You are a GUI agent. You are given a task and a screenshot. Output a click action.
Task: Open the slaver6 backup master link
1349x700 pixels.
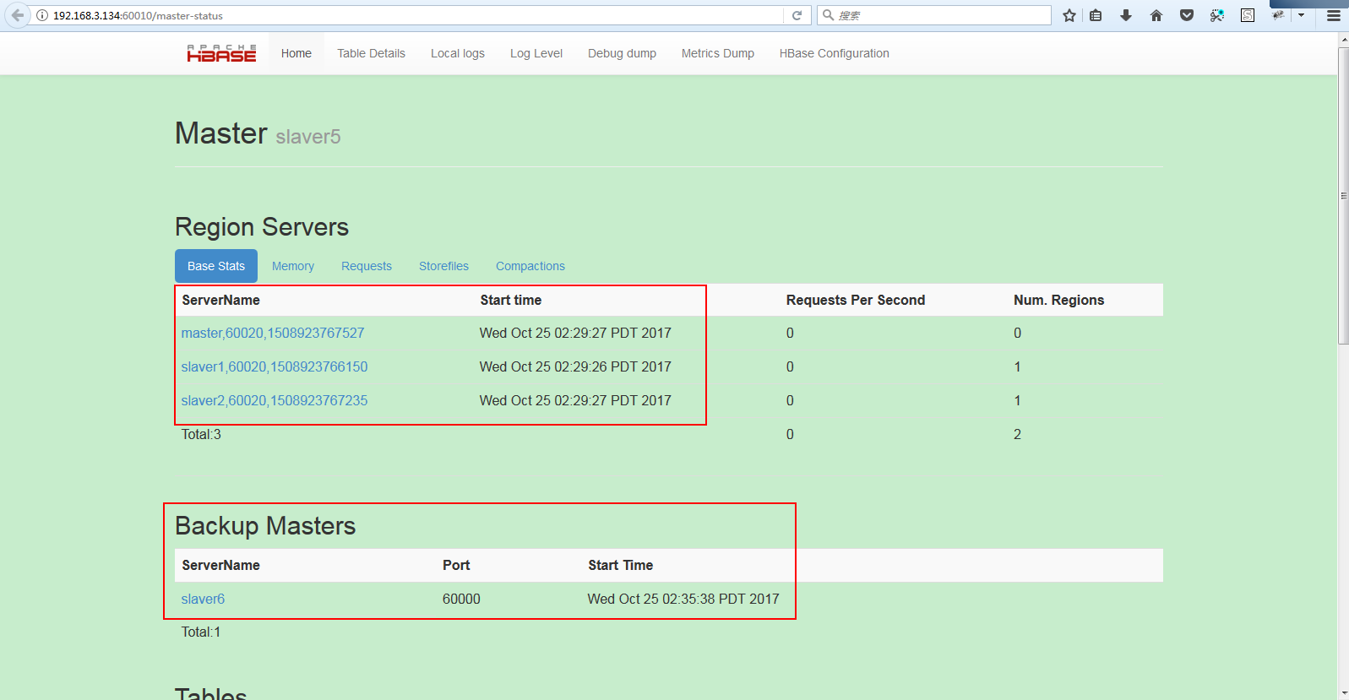click(x=203, y=599)
